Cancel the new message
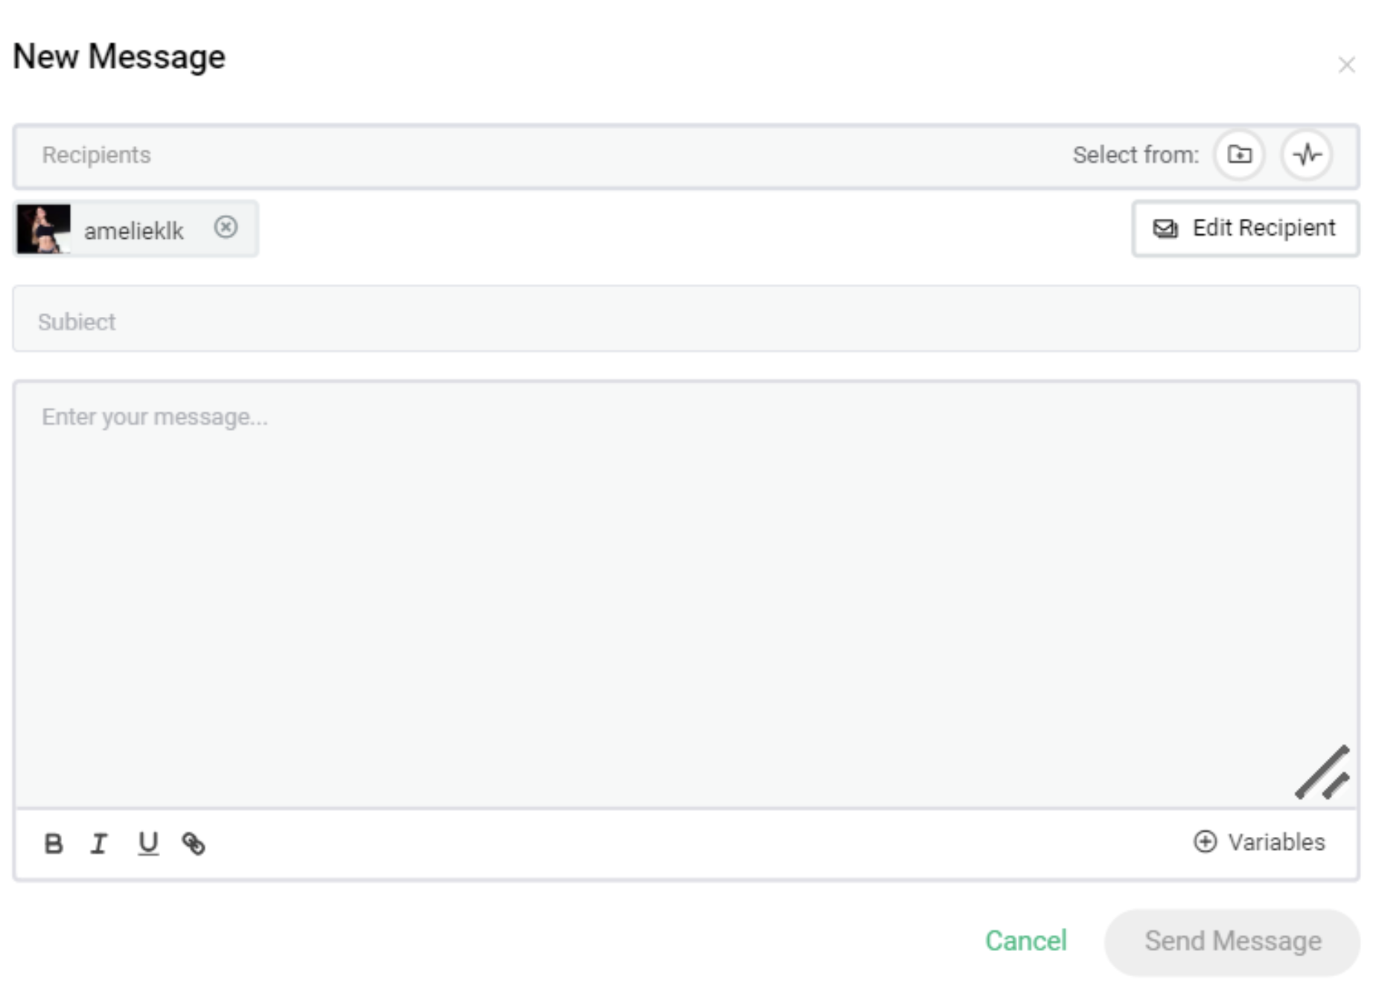This screenshot has width=1376, height=994. pyautogui.click(x=1025, y=941)
